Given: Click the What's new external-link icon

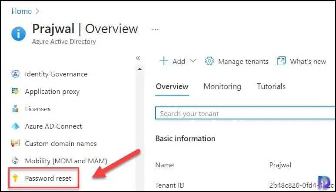Looking at the screenshot, I should (x=281, y=61).
